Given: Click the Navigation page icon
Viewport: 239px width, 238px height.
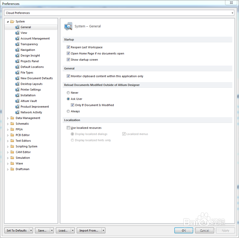Looking at the screenshot, I should coord(17,50).
